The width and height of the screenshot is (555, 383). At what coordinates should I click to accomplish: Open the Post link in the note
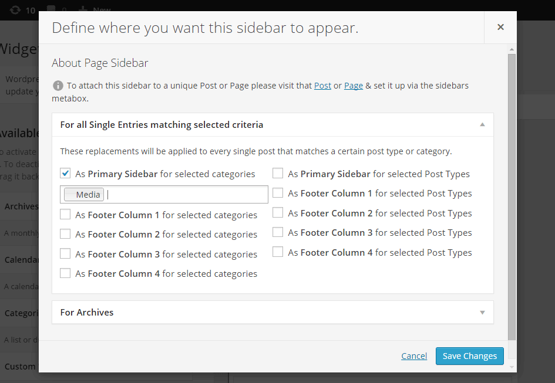[322, 85]
